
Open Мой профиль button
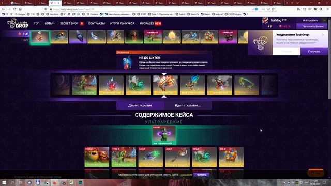pyautogui.click(x=310, y=20)
